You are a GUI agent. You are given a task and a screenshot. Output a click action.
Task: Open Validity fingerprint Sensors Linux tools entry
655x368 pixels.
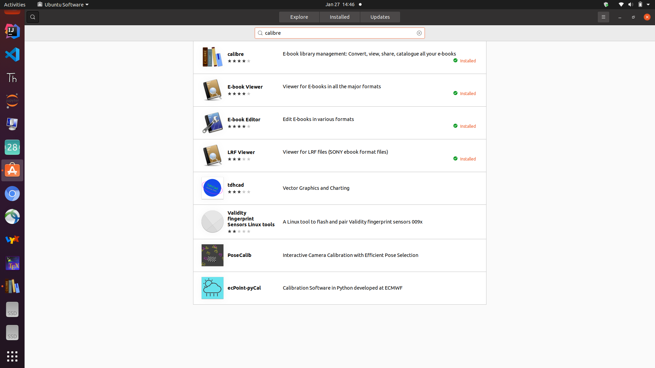pos(251,219)
